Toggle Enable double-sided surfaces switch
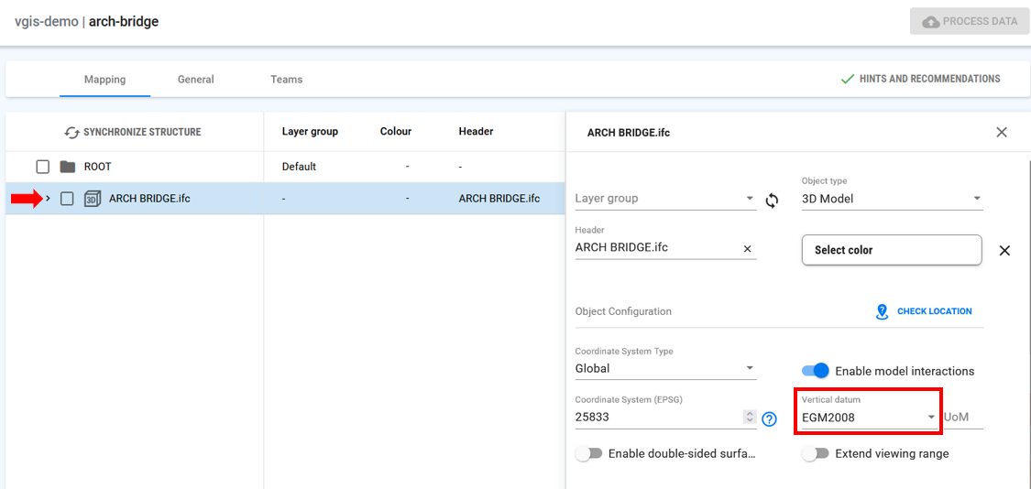 [x=588, y=453]
